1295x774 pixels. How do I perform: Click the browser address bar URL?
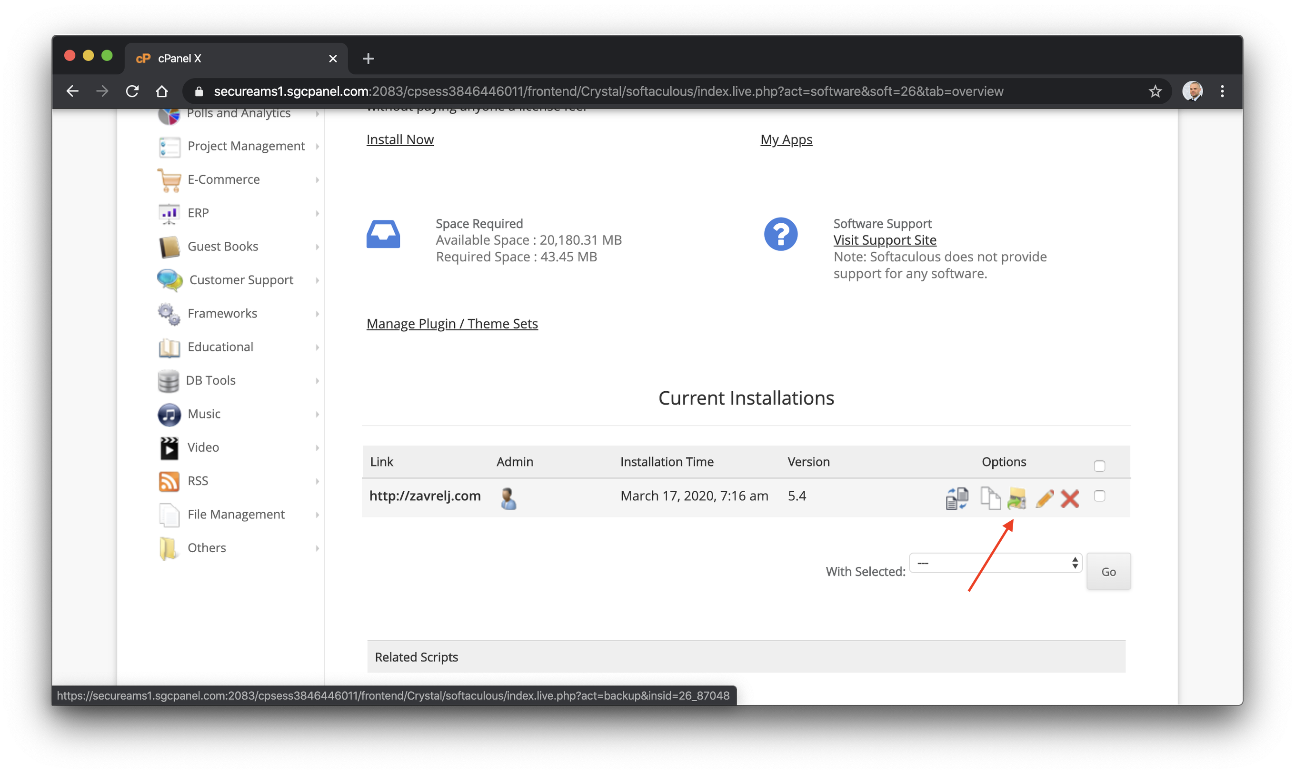tap(608, 91)
